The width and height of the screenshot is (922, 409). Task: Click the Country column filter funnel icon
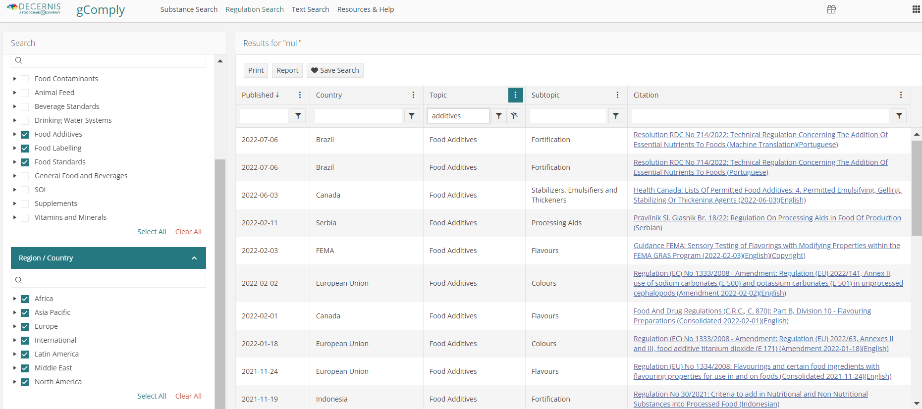412,116
